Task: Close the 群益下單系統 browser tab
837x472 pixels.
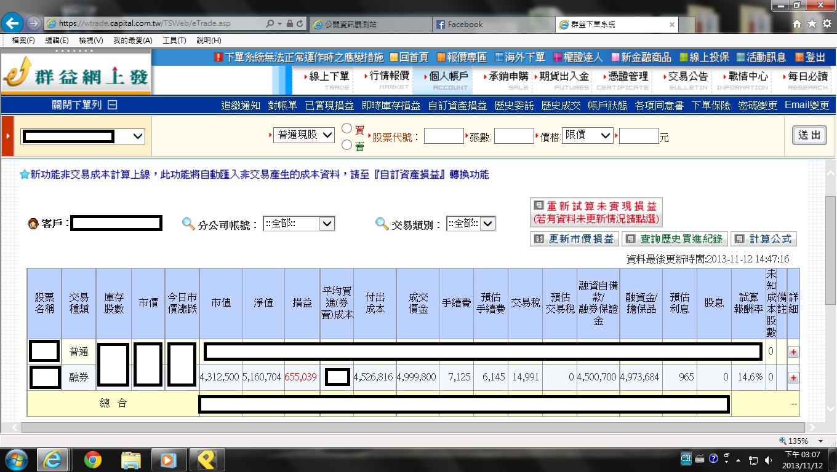Action: tap(671, 25)
